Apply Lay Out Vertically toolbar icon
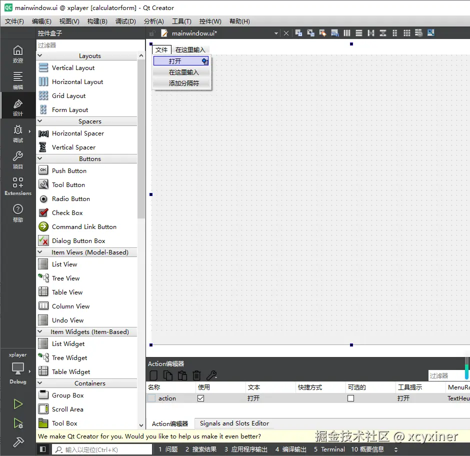 tap(359, 33)
